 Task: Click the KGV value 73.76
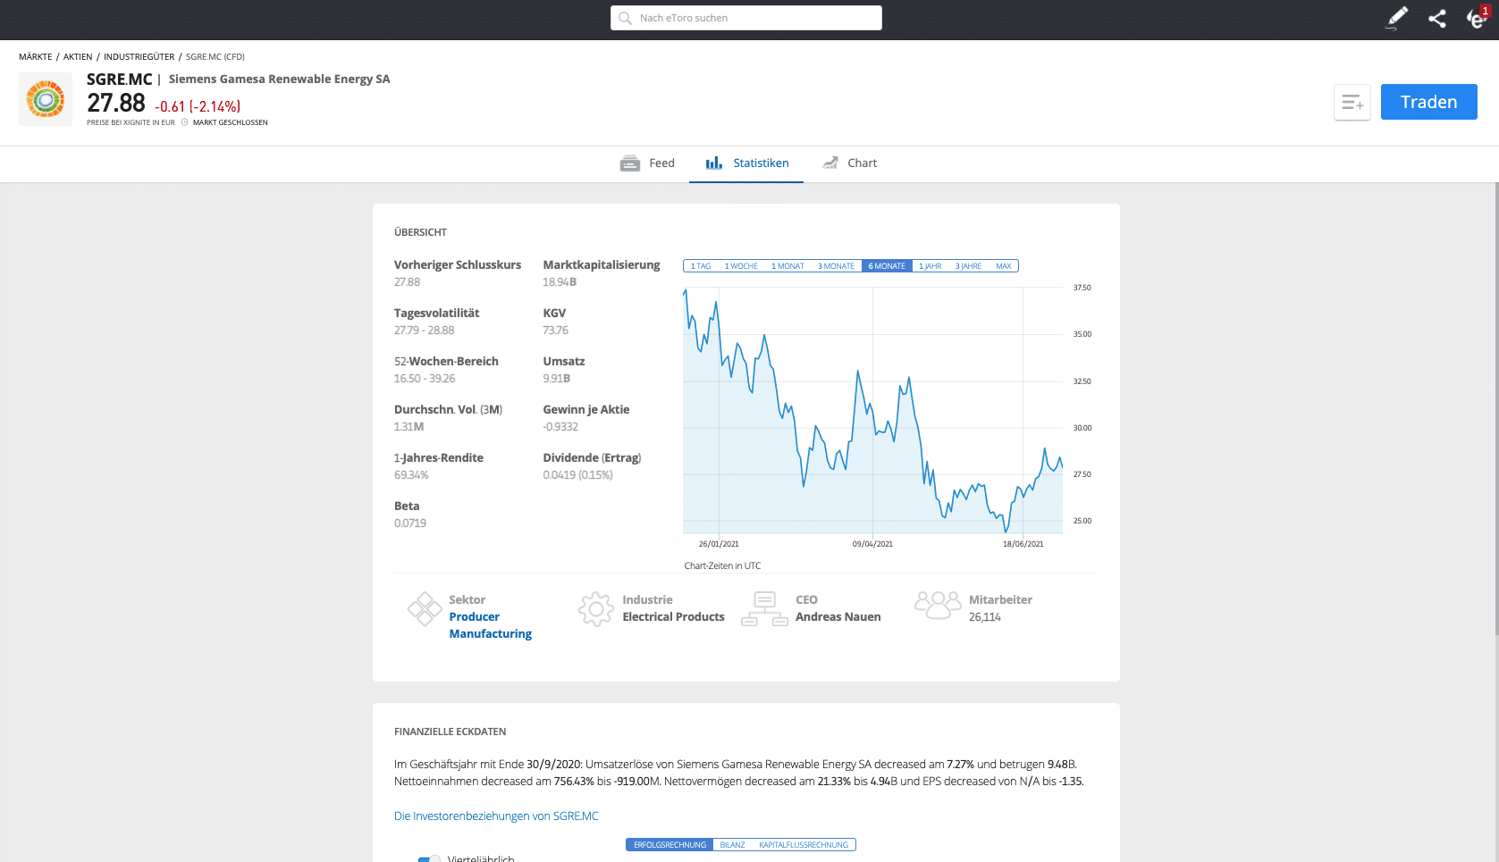point(555,331)
